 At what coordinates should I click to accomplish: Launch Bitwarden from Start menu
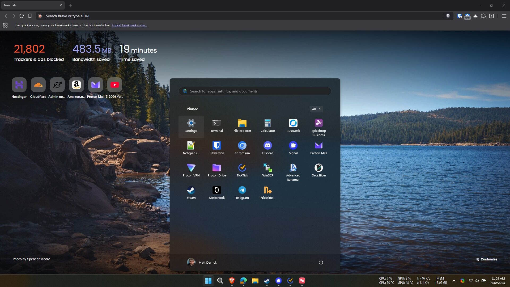pos(216,148)
